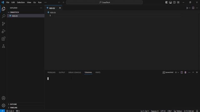The image size is (200, 112).
Task: Select interpreter 3.11.5 64-bit
Action: [x=189, y=111]
